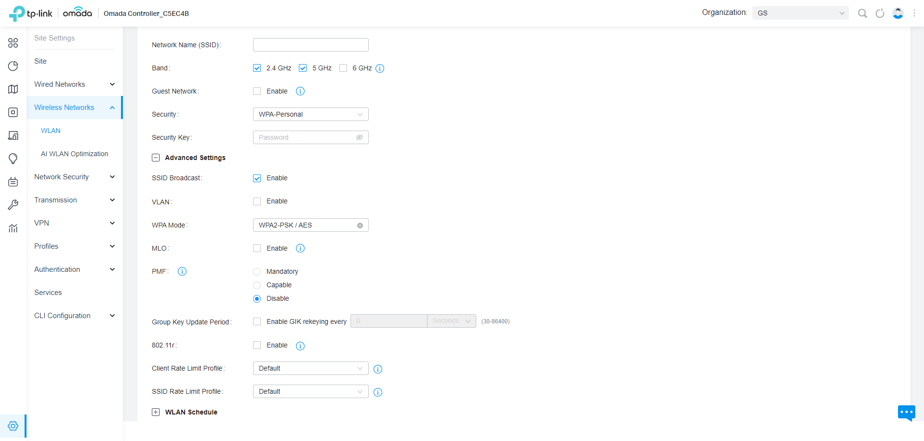Open the Services settings link

[x=48, y=293]
